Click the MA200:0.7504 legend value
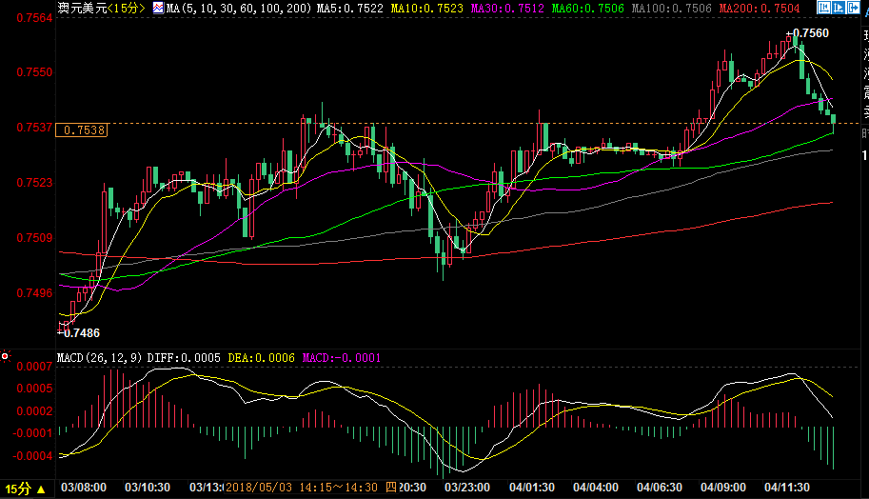The height and width of the screenshot is (499, 869). [760, 9]
